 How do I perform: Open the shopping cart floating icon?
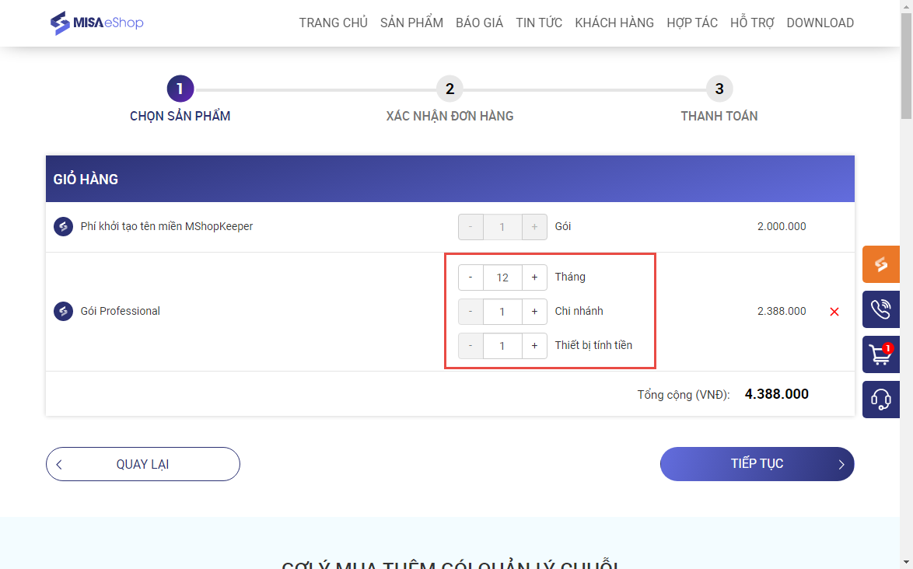click(881, 354)
